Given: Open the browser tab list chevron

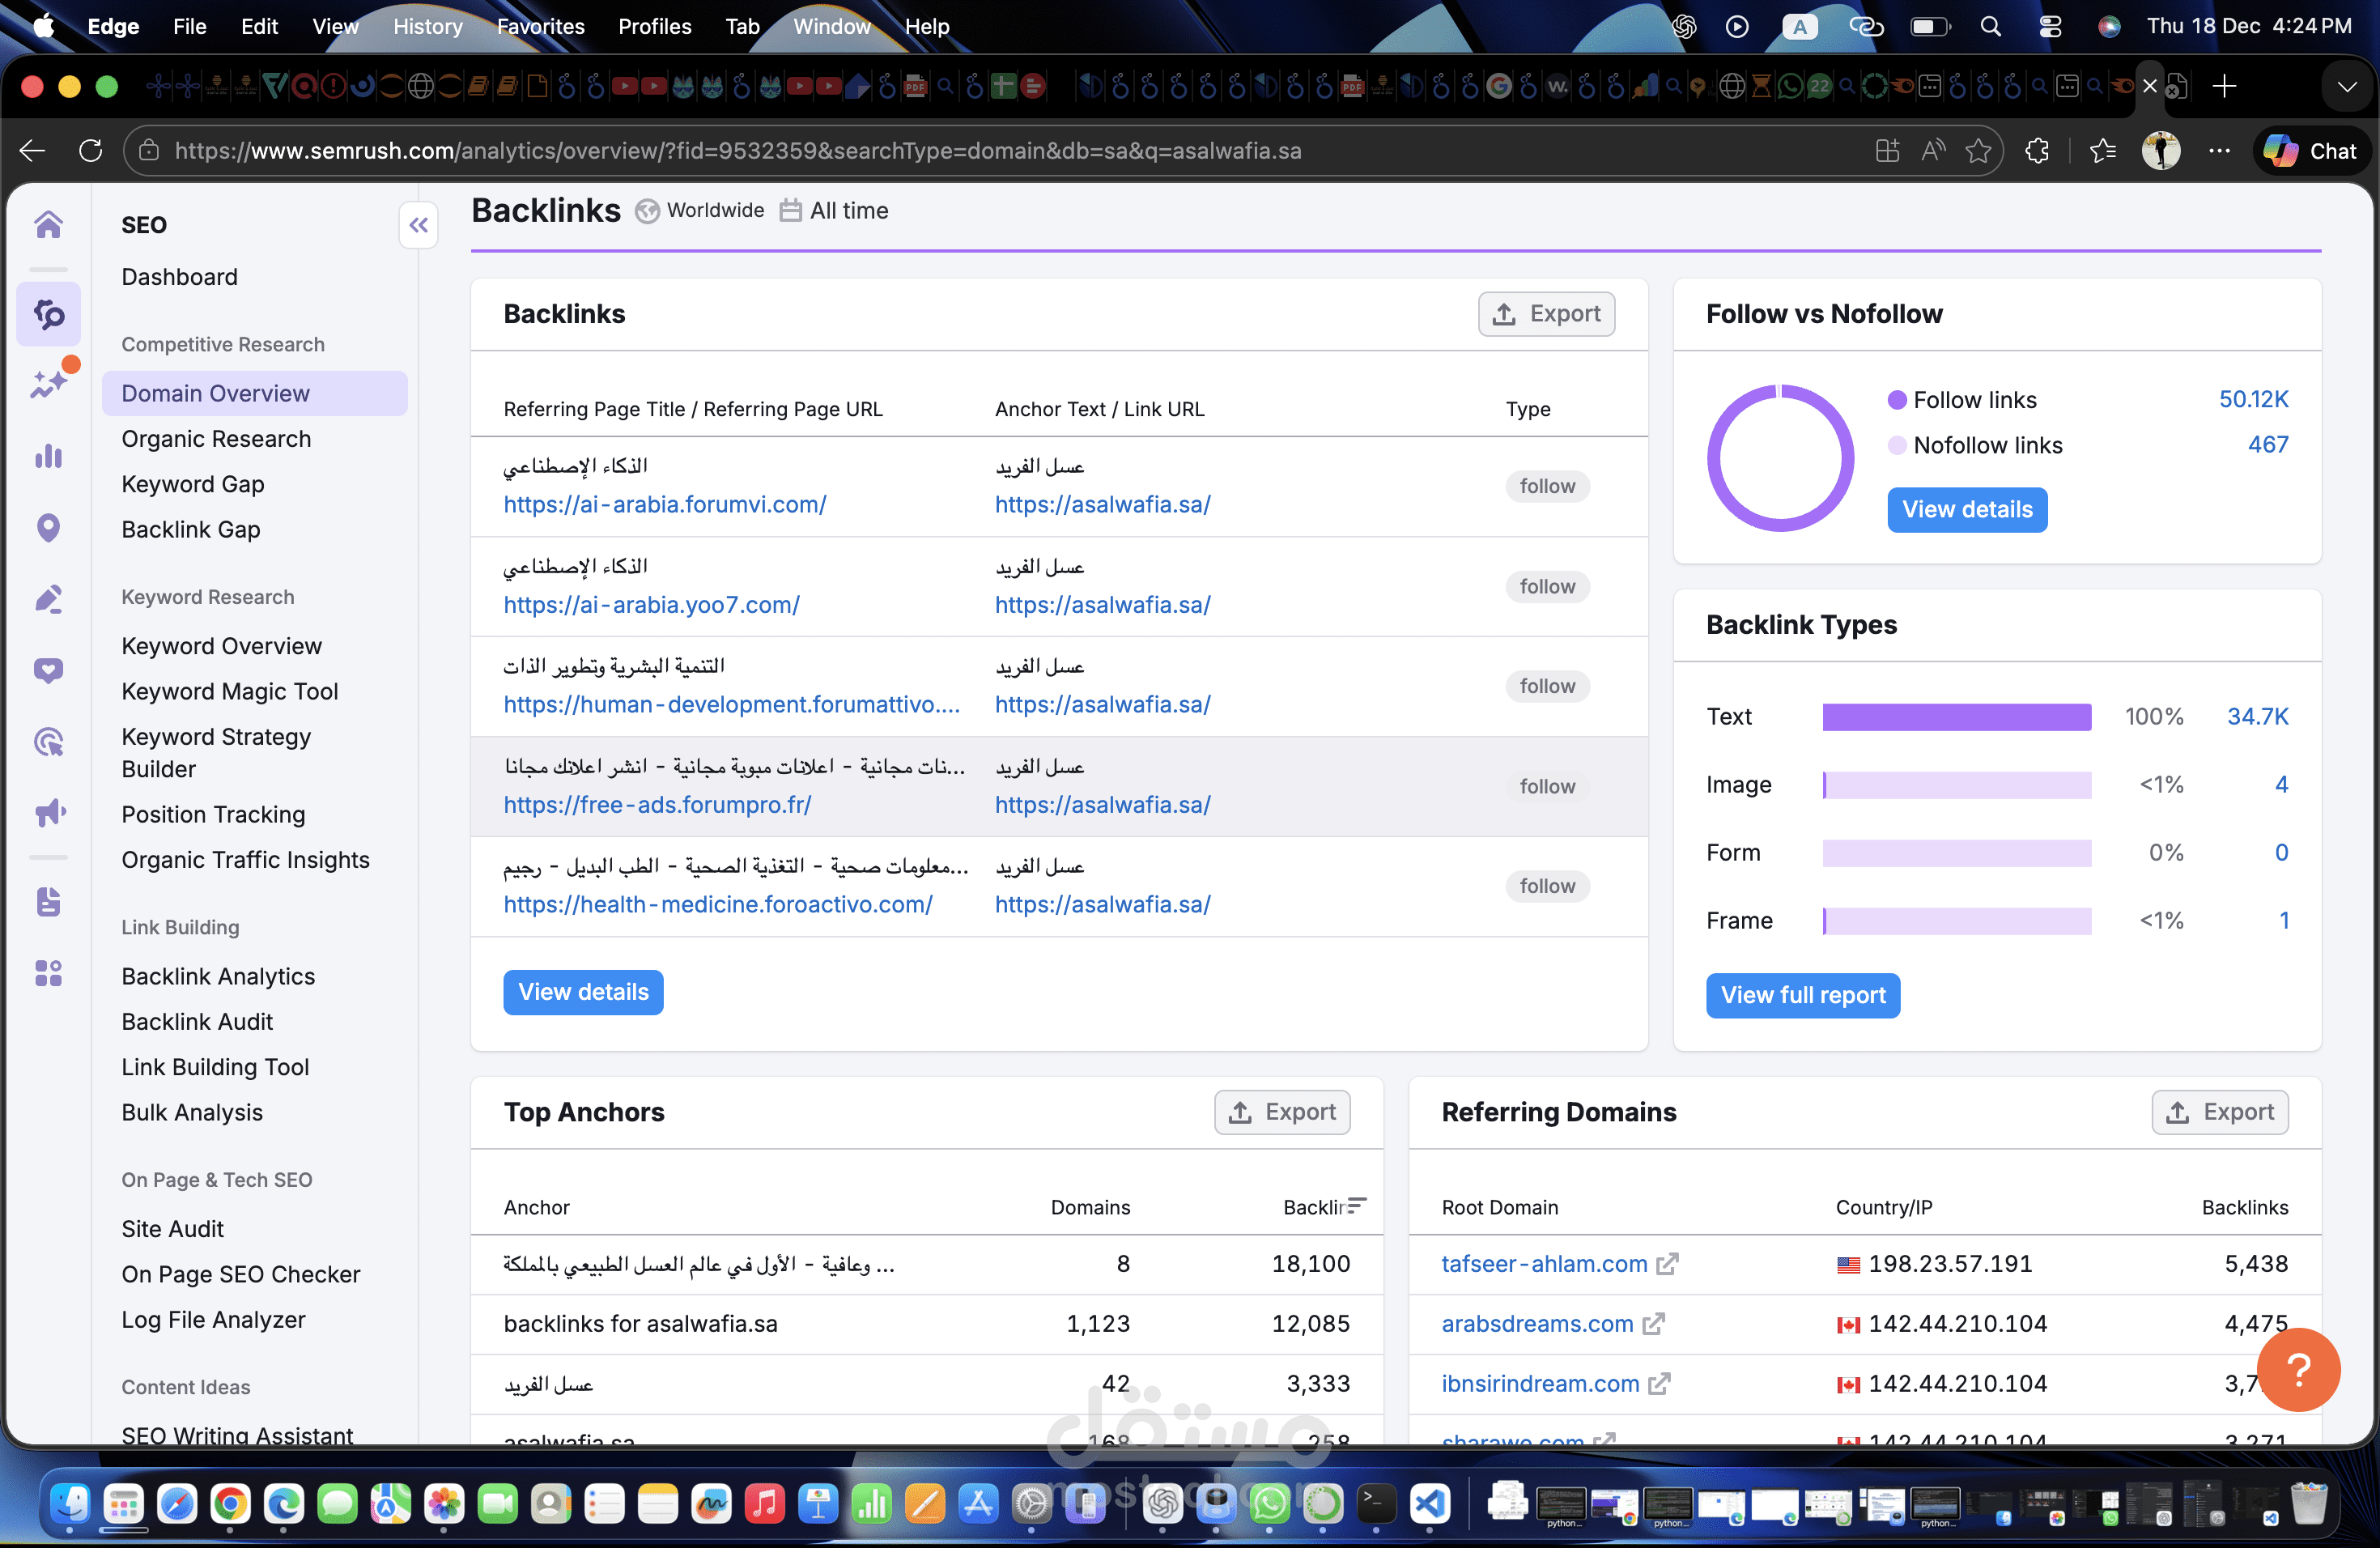Looking at the screenshot, I should click(2346, 86).
